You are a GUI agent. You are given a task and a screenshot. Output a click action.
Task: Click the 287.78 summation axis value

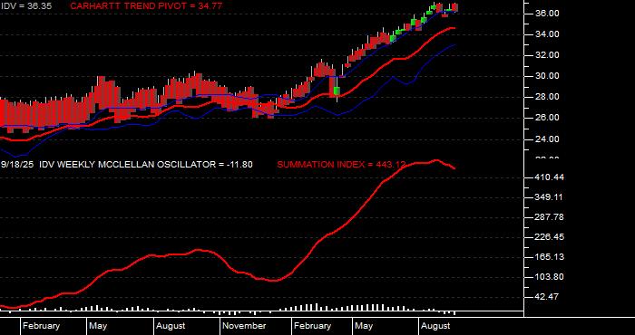coord(549,217)
